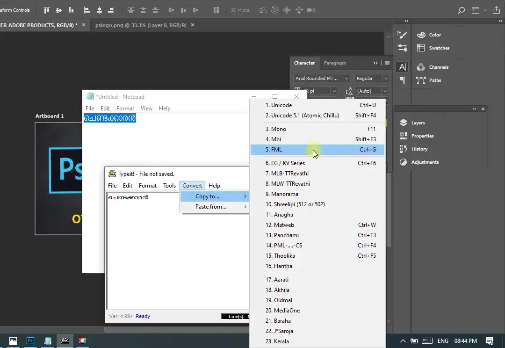Switch to pslogo.png document tab
Image resolution: width=505 pixels, height=348 pixels.
(141, 25)
